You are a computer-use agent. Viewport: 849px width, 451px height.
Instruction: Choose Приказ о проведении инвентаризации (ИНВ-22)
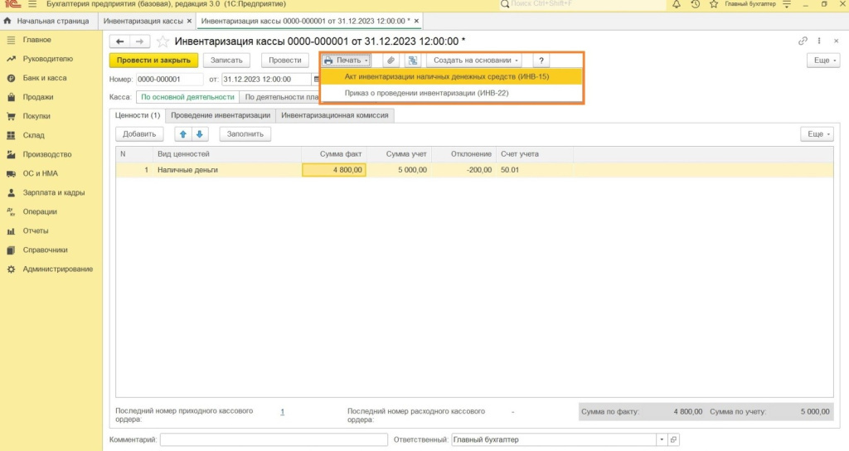coord(452,93)
